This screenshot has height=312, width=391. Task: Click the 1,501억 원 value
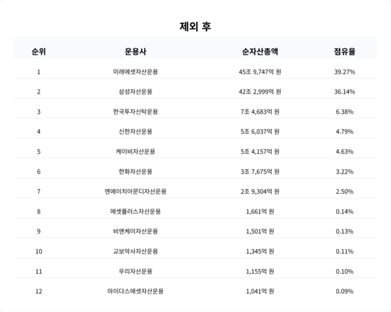pos(260,231)
